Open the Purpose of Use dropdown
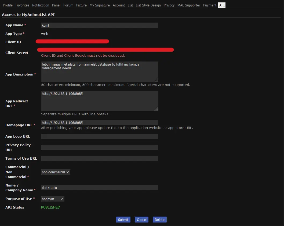Screen dimensions: 284x226 pyautogui.click(x=53, y=199)
